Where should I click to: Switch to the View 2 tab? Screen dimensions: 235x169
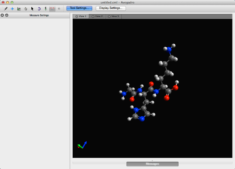pyautogui.click(x=99, y=16)
